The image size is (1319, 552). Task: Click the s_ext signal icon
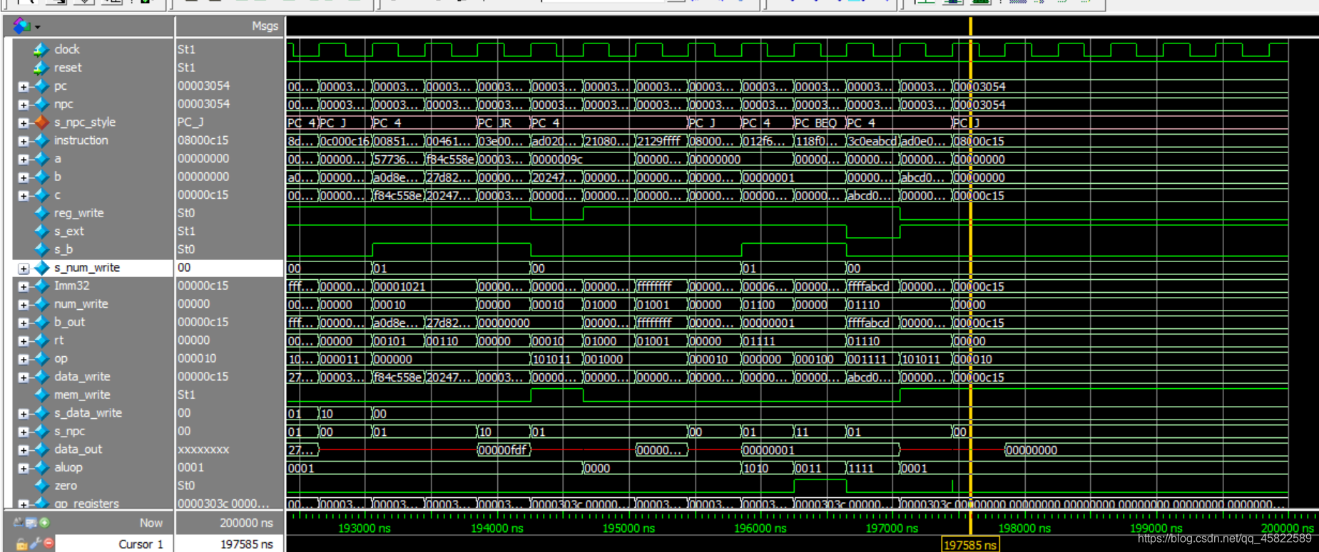pyautogui.click(x=41, y=231)
